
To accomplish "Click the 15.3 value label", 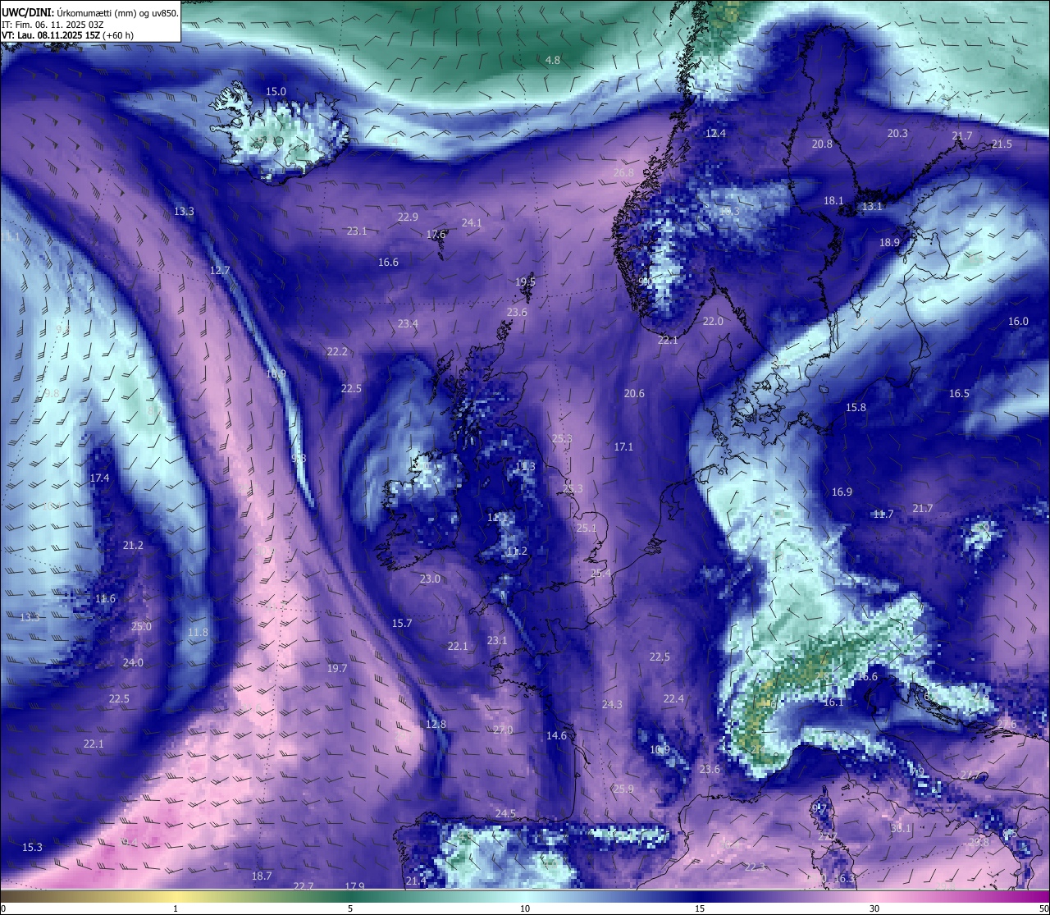I will click(x=32, y=847).
